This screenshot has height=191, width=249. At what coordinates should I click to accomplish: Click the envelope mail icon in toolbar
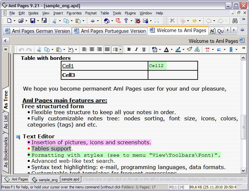point(145,21)
